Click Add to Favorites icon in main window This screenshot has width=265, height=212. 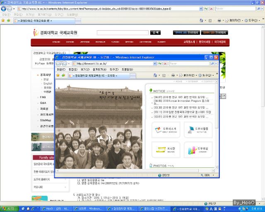pos(9,20)
